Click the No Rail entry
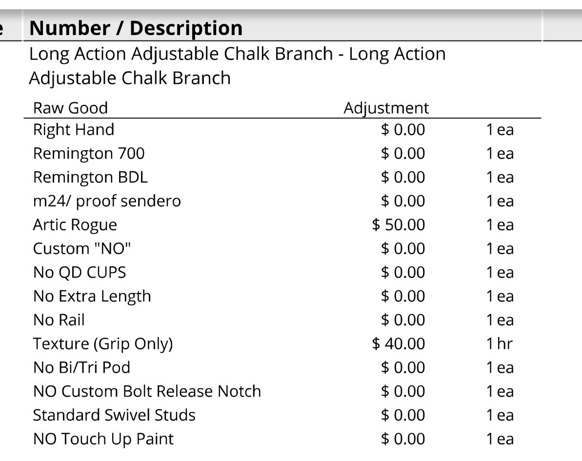The image size is (582, 461). [x=59, y=320]
